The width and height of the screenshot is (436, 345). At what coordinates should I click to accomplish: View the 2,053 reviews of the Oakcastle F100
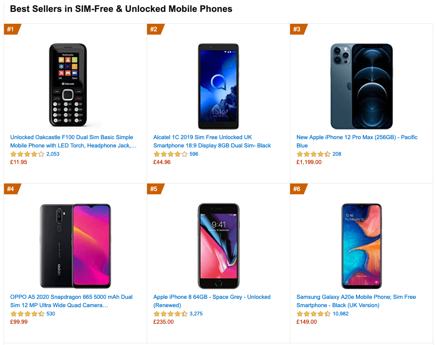point(53,154)
